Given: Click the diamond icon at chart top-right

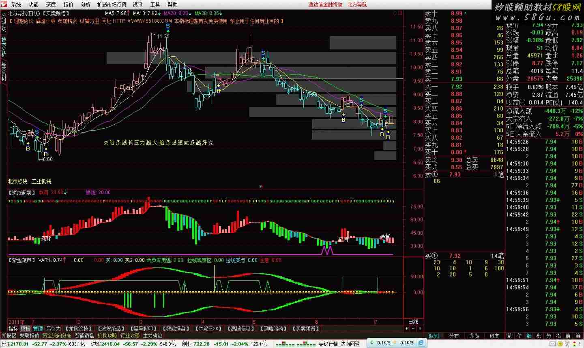Looking at the screenshot, I should 395,13.
